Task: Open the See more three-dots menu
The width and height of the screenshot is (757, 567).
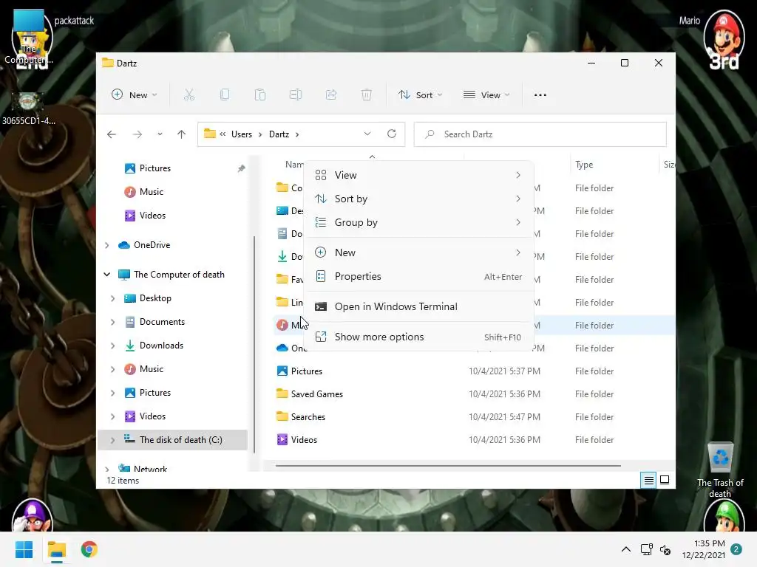Action: click(540, 95)
